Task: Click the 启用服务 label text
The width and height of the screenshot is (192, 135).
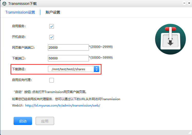Action: tap(19, 26)
